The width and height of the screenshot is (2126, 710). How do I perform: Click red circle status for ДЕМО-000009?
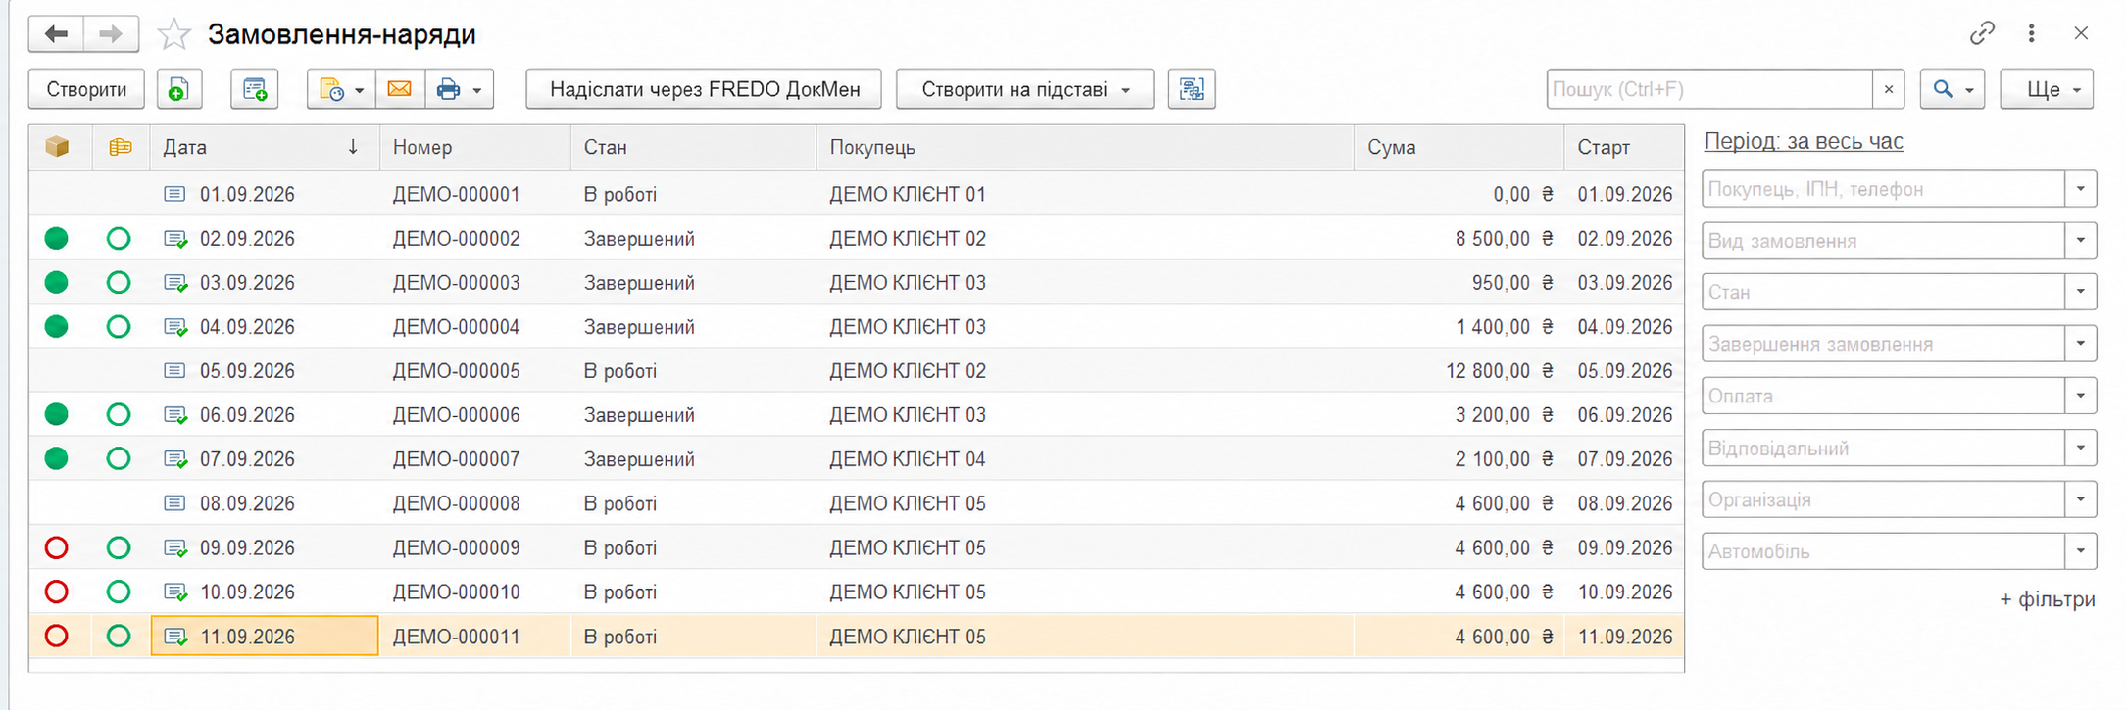pyautogui.click(x=57, y=547)
